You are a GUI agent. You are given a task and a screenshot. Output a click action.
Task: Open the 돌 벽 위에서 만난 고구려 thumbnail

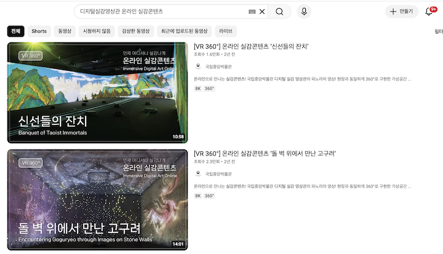97,200
